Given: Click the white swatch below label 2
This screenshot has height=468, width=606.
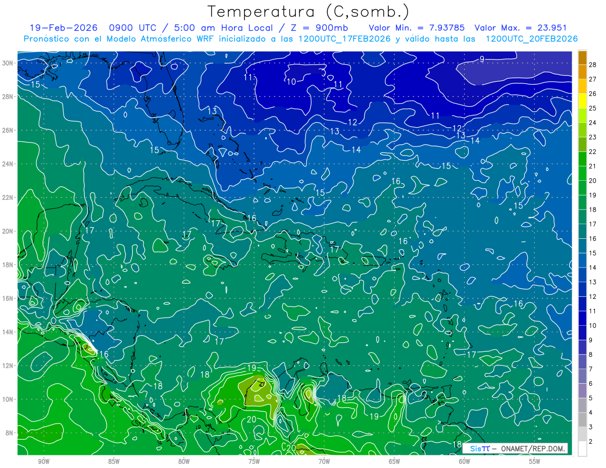Looking at the screenshot, I should tap(582, 449).
